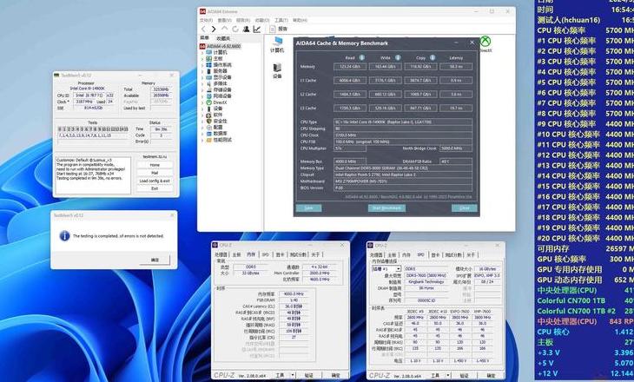Click 确定 button in right CPU-Z window
Image resolution: width=634 pixels, height=382 pixels.
pos(491,375)
